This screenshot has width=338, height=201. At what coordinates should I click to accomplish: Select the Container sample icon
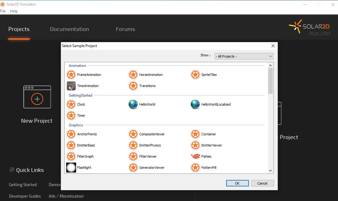click(195, 134)
